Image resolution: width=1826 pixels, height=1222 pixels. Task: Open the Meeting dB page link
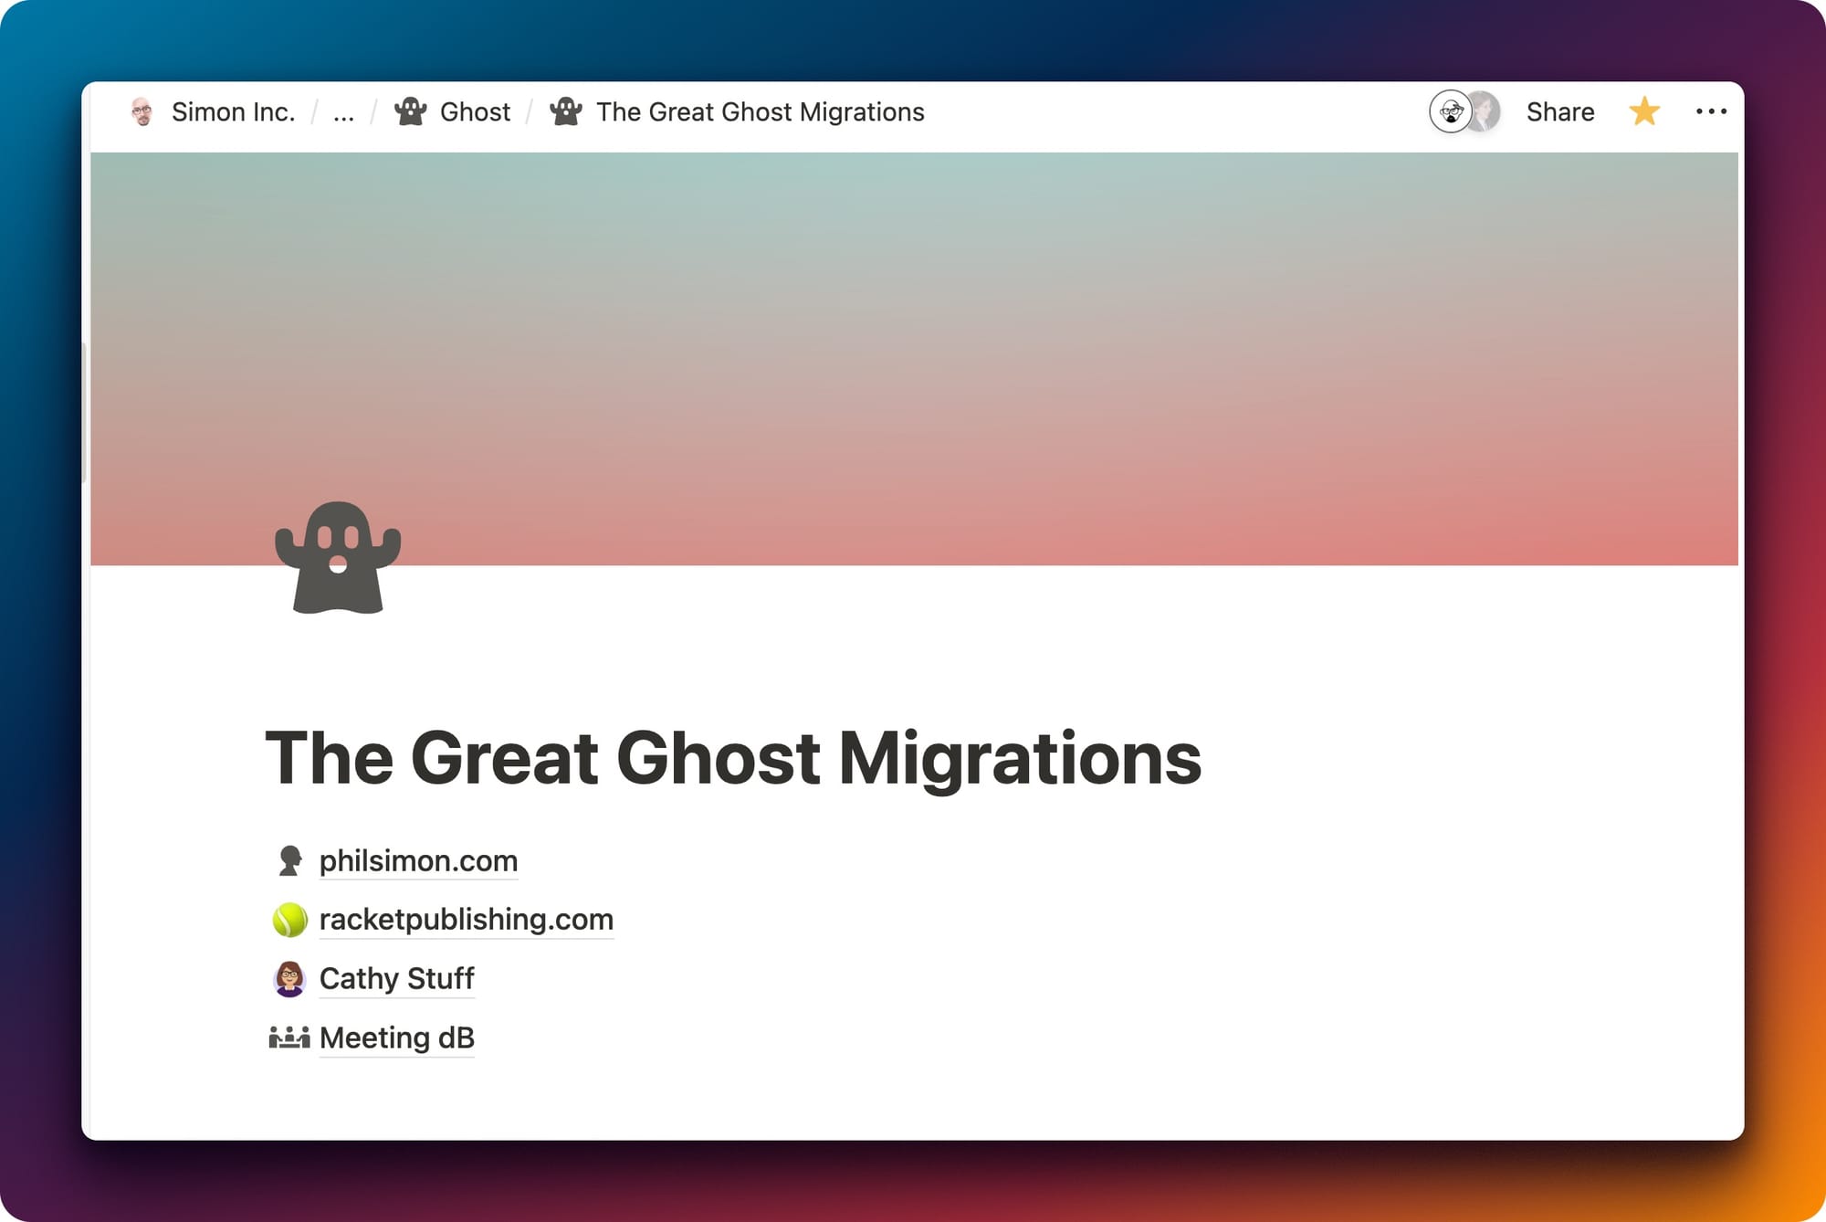396,1038
